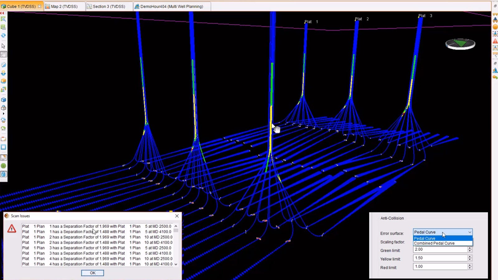Click the Scan Issues list scroll-up arrow
Viewport: 498px width, 280px height.
[176, 226]
